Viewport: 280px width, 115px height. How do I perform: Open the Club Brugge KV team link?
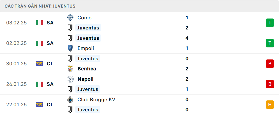96,100
